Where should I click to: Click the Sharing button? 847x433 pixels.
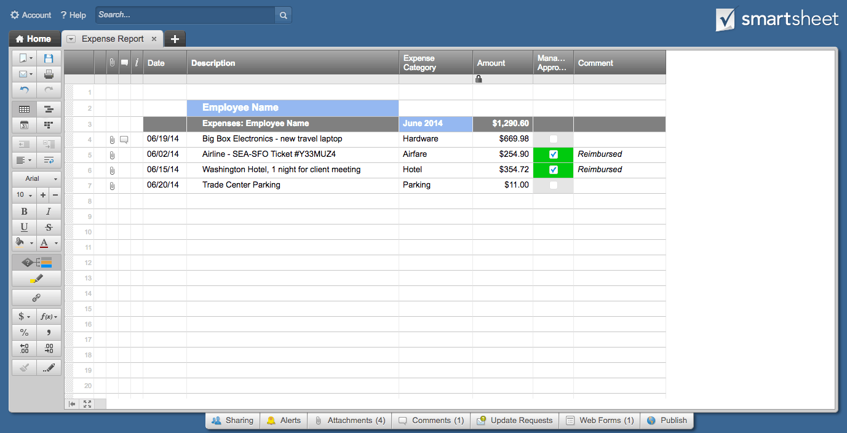click(x=233, y=421)
